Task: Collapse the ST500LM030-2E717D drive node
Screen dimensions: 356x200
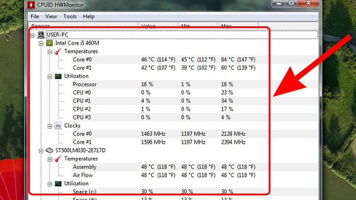Action: click(x=41, y=151)
